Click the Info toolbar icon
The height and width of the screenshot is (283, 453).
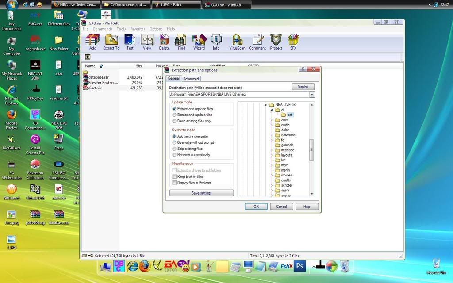216,42
